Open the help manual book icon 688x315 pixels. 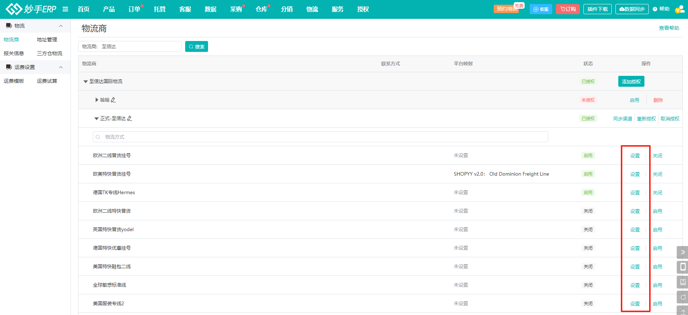[x=683, y=282]
